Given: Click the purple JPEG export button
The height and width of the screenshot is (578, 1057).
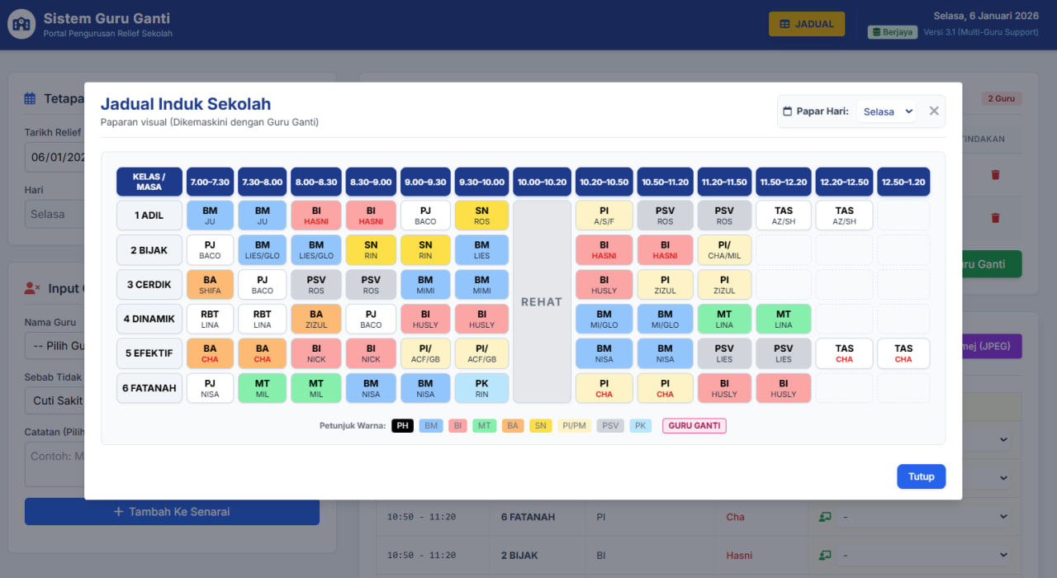Looking at the screenshot, I should point(992,346).
